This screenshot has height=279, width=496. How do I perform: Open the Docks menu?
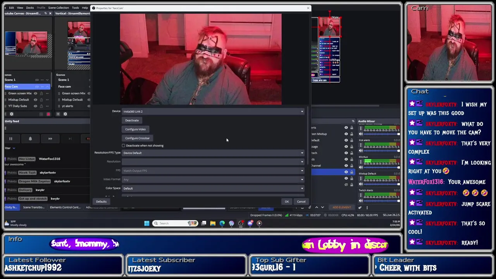tap(30, 8)
